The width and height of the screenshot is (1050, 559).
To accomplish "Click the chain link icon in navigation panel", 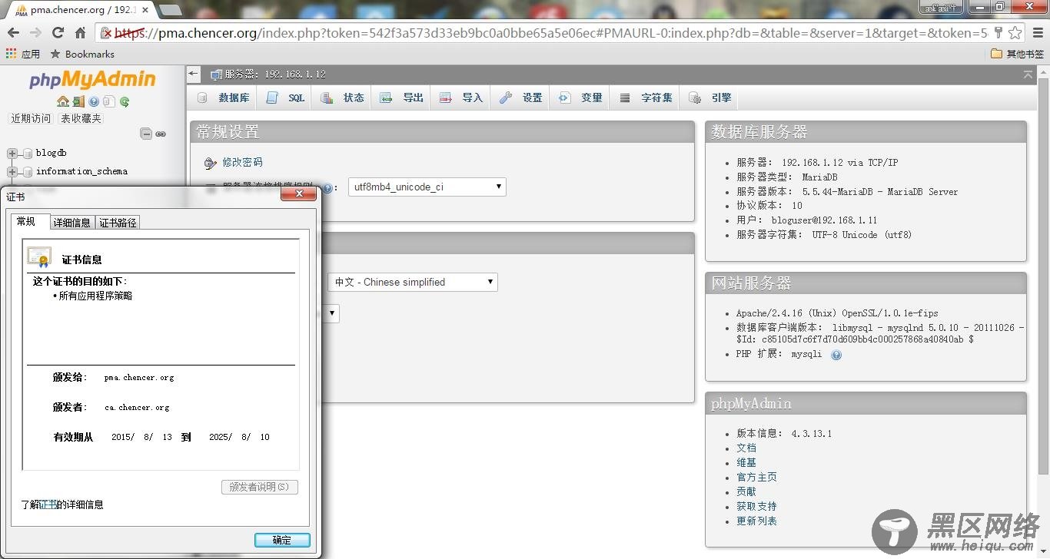I will (161, 134).
